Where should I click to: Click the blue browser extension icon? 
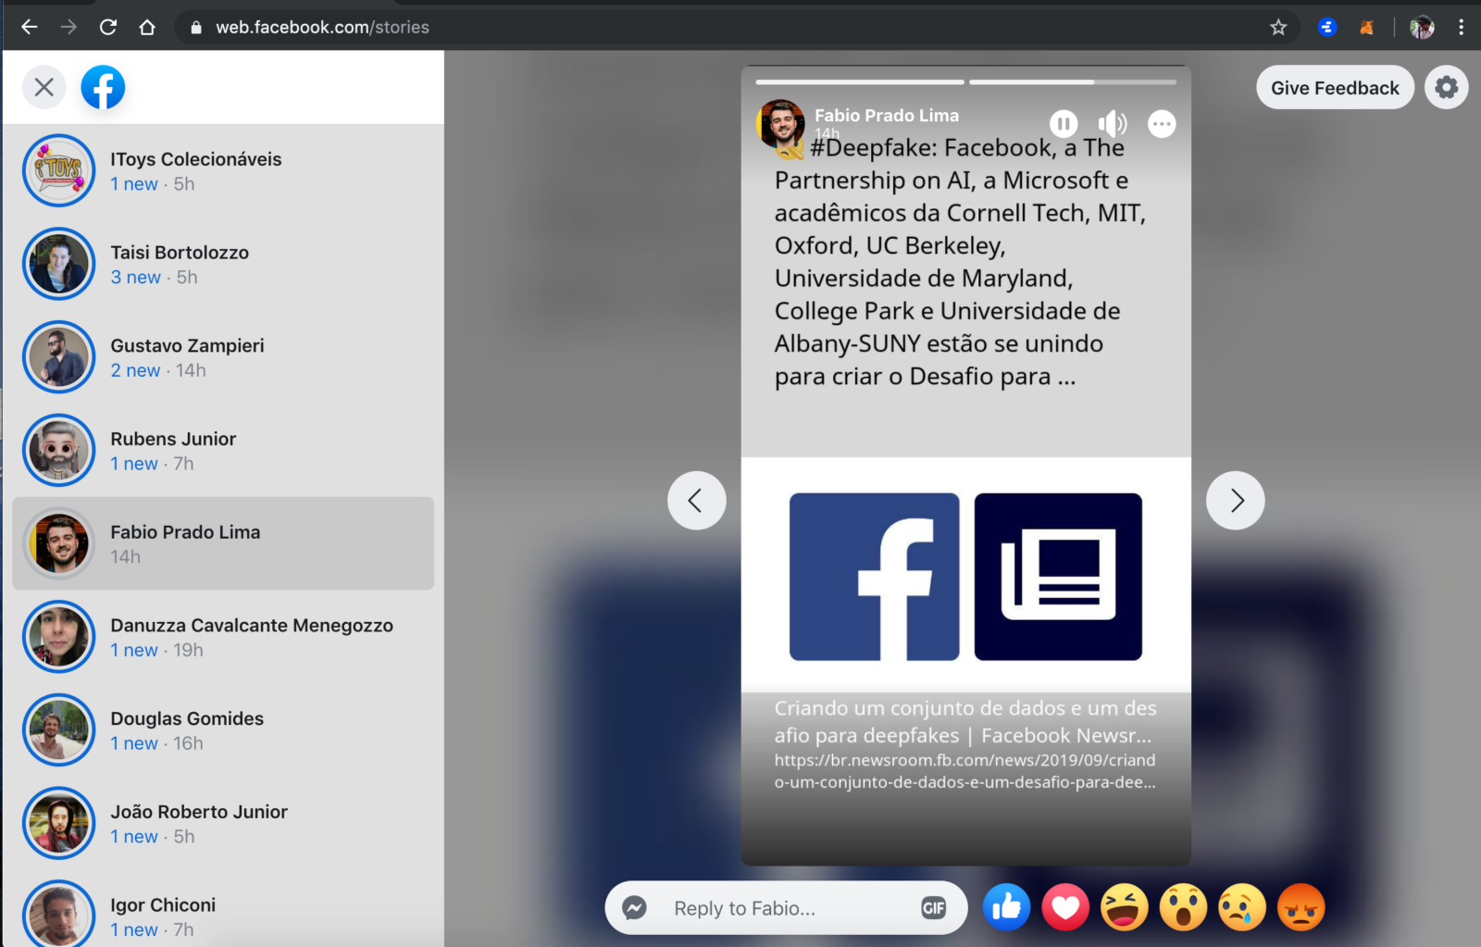[1327, 27]
